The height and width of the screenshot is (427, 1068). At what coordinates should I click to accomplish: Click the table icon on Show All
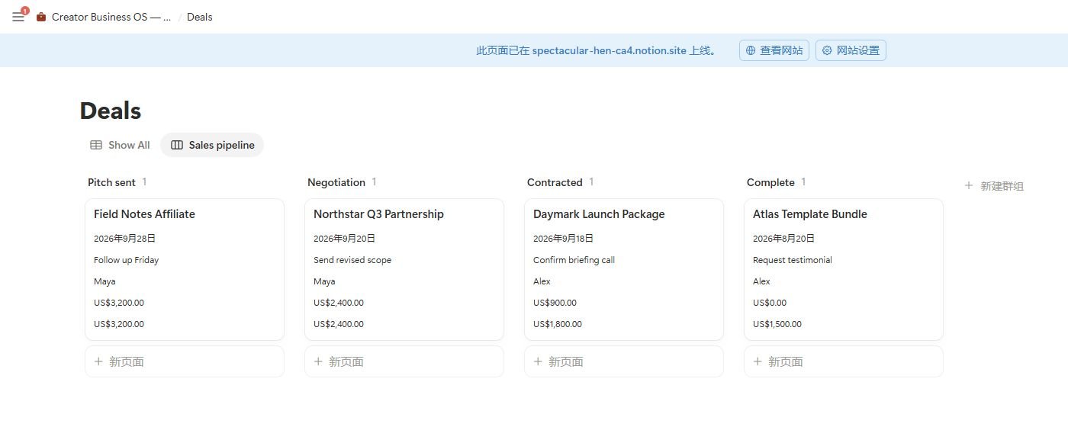(x=96, y=145)
